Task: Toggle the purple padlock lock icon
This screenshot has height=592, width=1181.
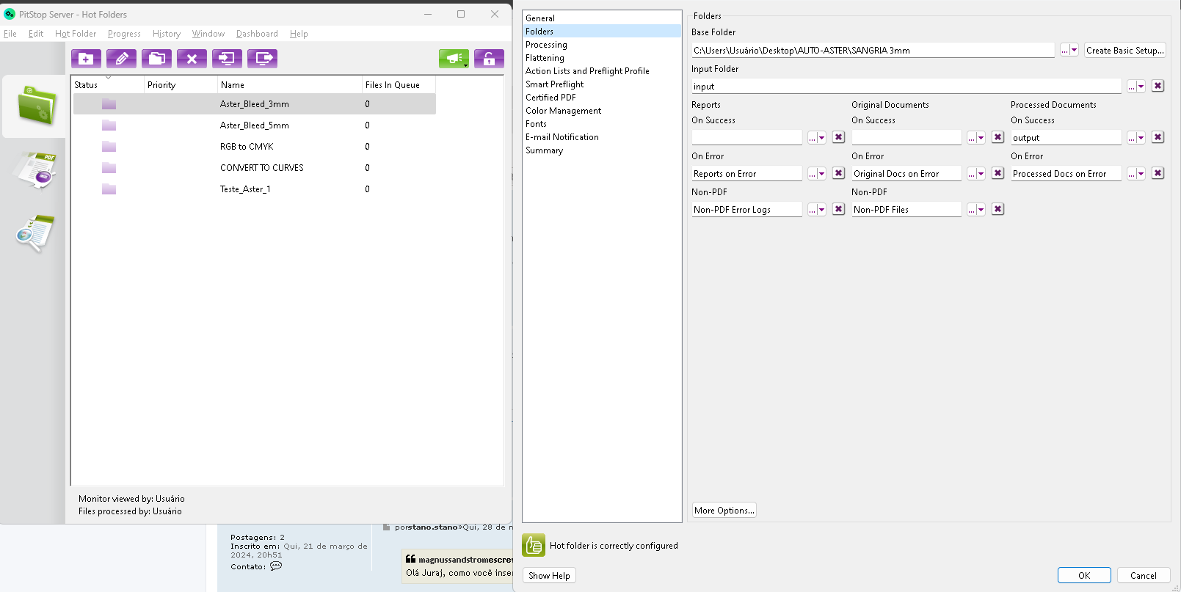Action: 489,59
